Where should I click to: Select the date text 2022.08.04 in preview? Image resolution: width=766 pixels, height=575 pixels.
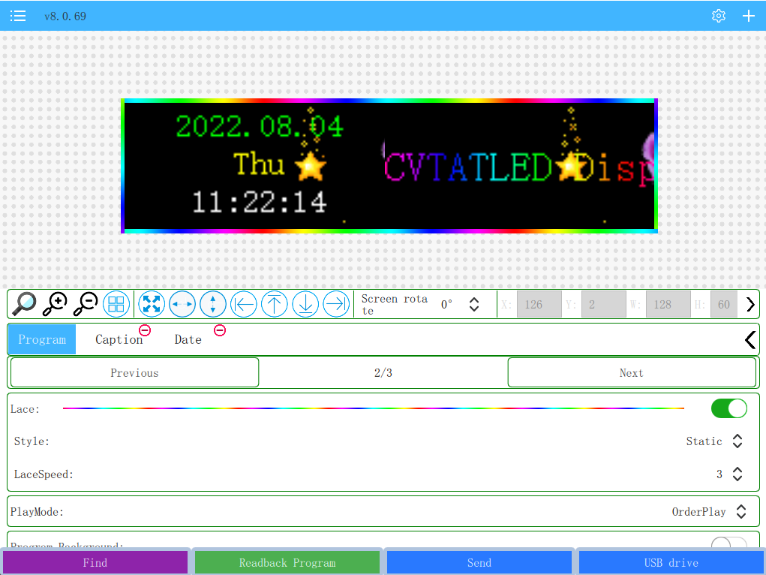260,127
